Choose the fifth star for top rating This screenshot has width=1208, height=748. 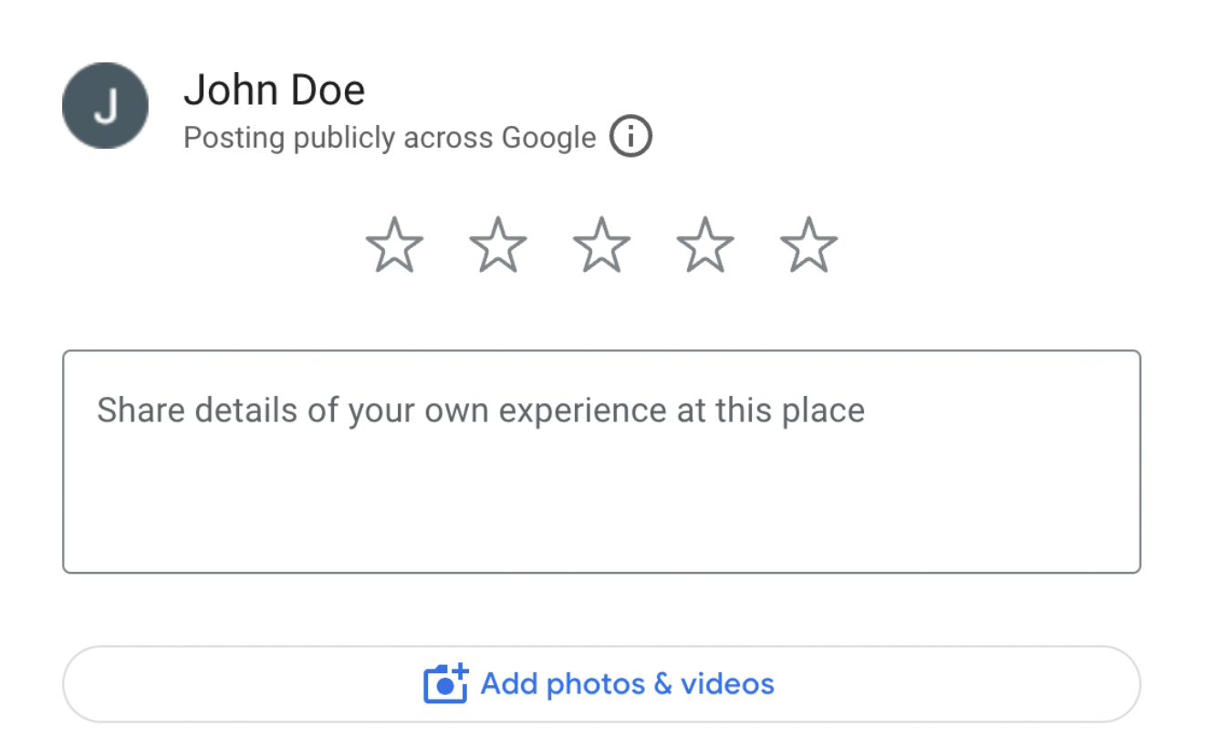pyautogui.click(x=808, y=244)
